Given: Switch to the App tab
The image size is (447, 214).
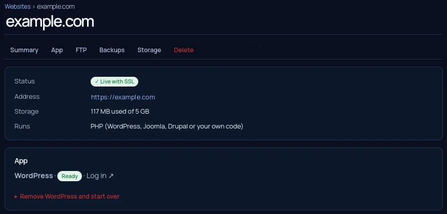Looking at the screenshot, I should point(57,50).
